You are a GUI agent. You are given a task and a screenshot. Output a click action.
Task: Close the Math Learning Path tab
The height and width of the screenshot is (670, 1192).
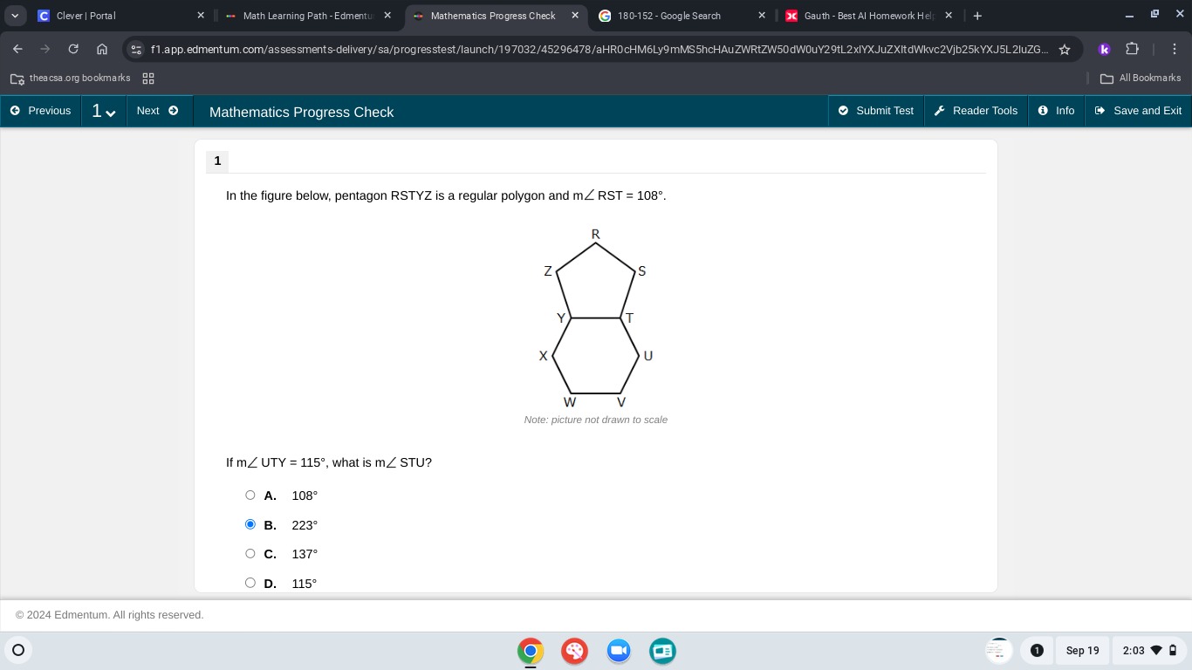(x=387, y=16)
